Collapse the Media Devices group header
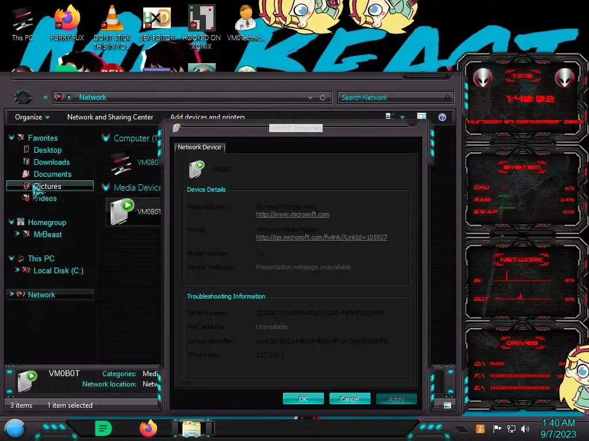Viewport: 589px width, 441px height. [x=106, y=188]
